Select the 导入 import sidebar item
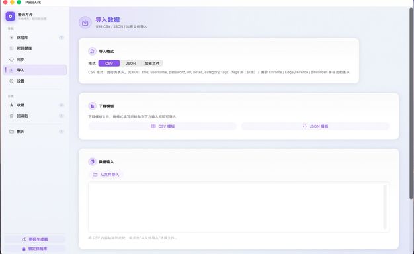414x254 pixels. click(x=35, y=70)
